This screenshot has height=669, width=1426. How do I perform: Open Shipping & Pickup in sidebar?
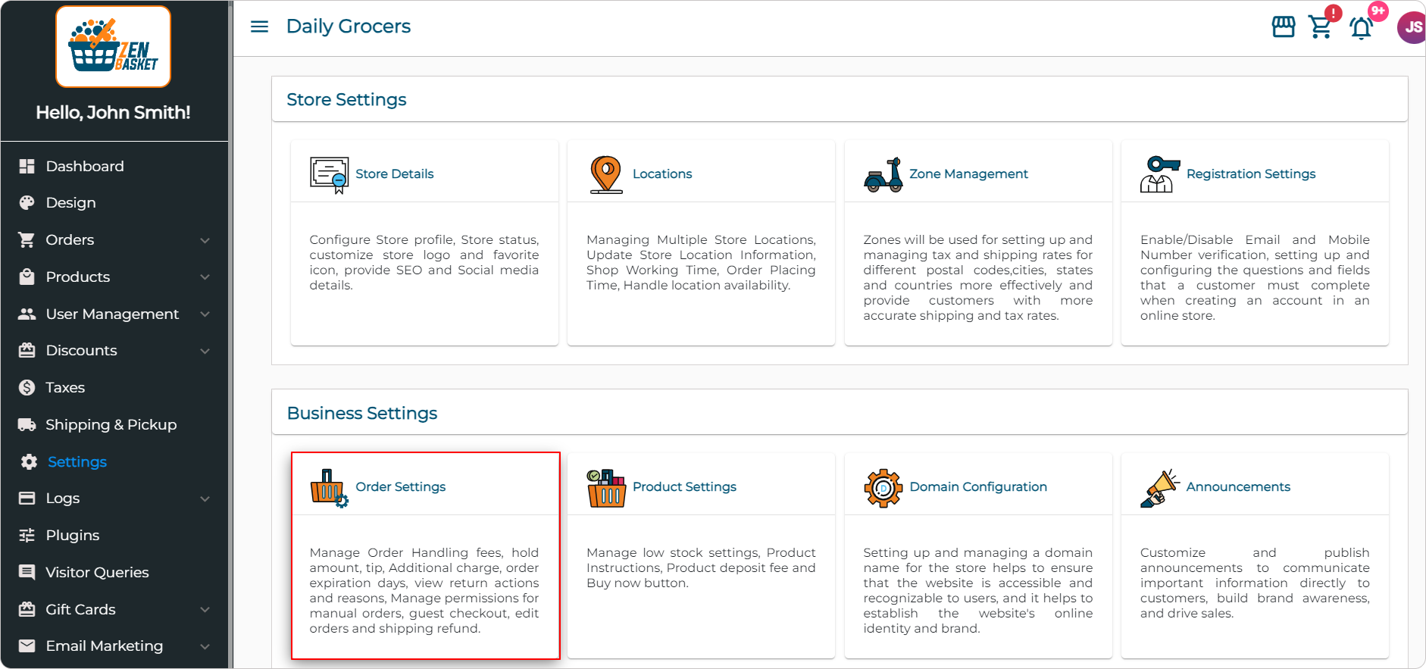point(111,424)
